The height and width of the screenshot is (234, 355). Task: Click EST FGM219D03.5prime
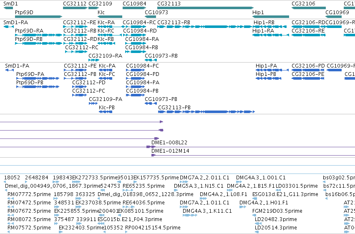(277, 211)
